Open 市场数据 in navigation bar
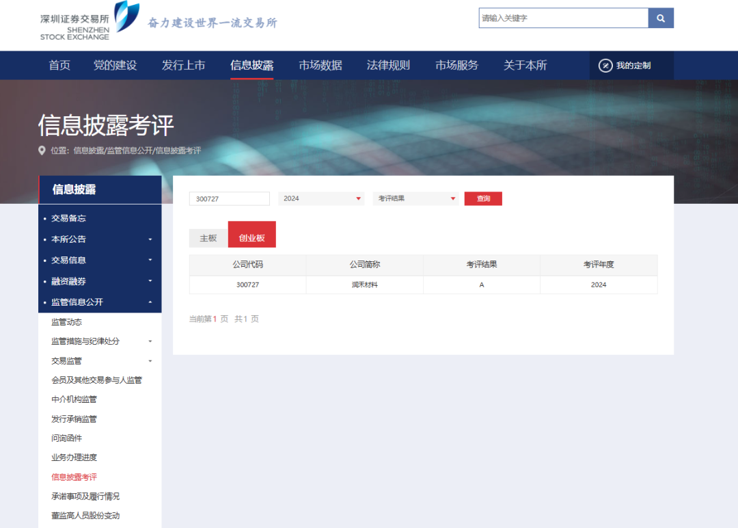 (320, 66)
